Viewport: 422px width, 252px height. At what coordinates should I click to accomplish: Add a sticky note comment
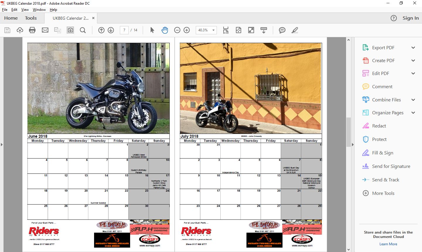point(282,30)
